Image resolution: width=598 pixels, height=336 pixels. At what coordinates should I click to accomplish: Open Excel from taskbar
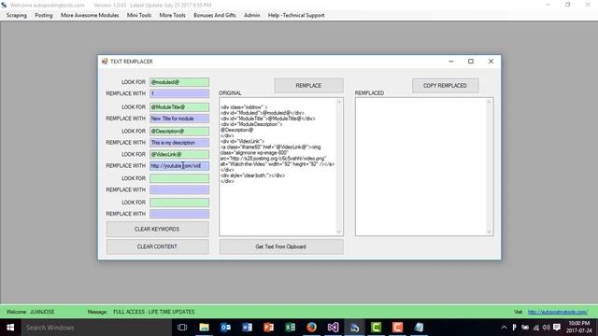tap(291, 328)
